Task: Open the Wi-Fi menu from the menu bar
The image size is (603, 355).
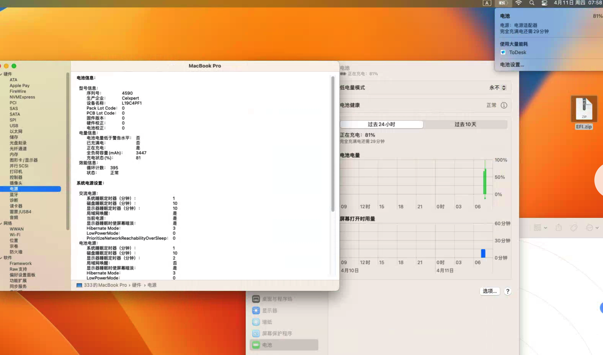Action: (x=519, y=3)
